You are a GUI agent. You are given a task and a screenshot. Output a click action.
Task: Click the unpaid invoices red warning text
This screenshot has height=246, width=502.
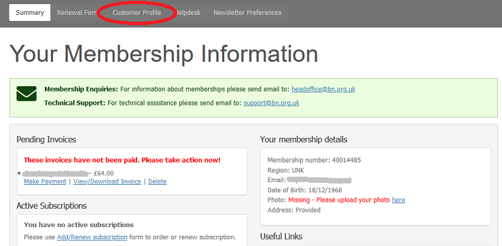pos(122,160)
